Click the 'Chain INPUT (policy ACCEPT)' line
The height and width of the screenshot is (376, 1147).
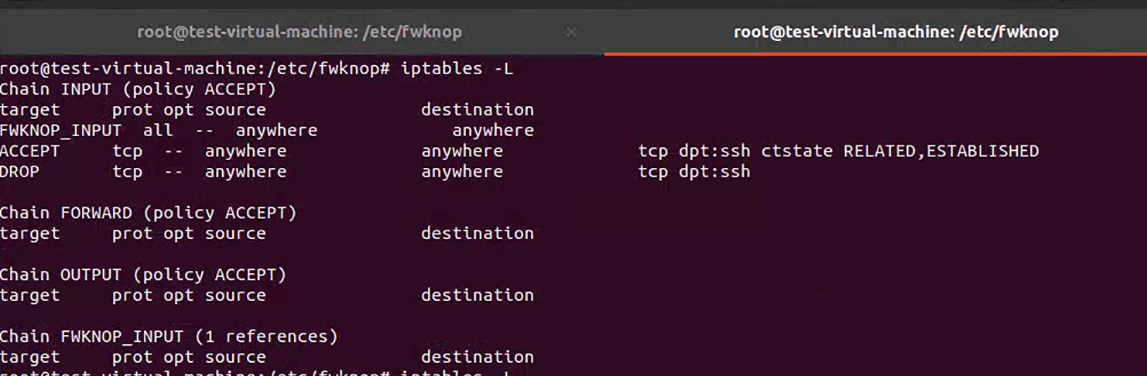point(138,89)
